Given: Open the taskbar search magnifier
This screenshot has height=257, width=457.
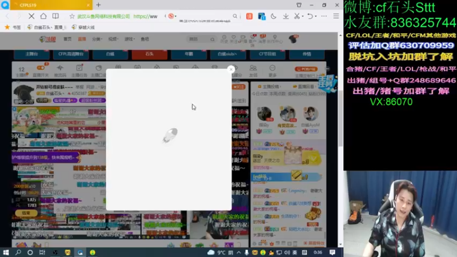Looking at the screenshot, I should point(18,252).
